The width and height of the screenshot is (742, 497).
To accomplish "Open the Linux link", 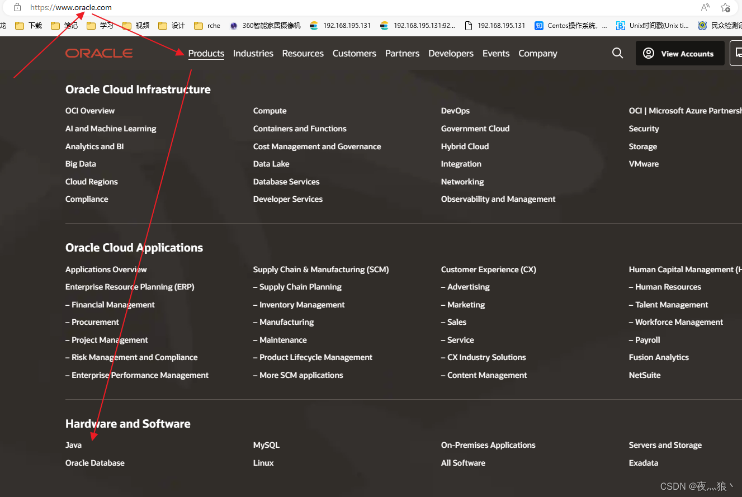I will pos(263,463).
